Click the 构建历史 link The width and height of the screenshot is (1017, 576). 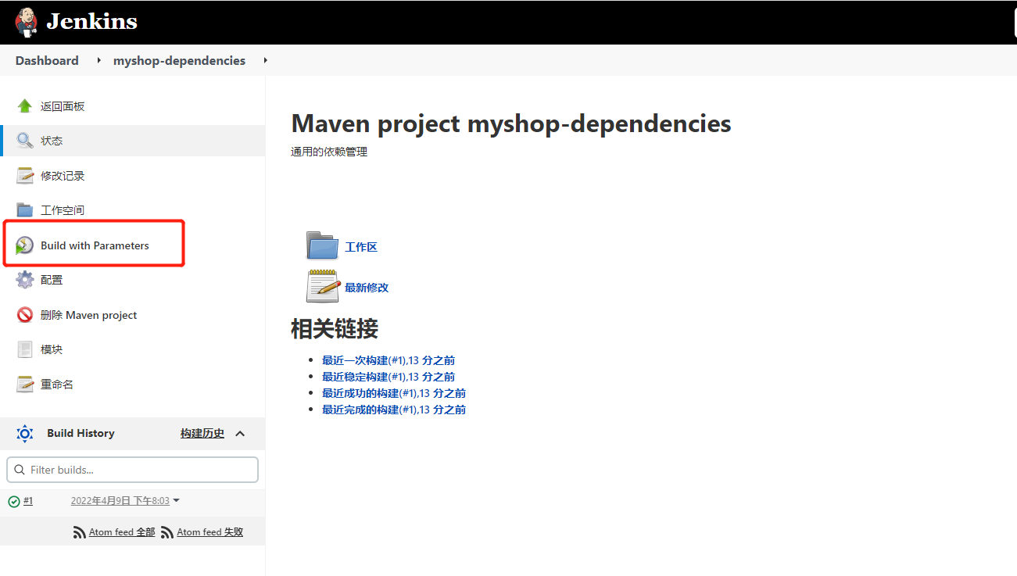click(x=202, y=433)
